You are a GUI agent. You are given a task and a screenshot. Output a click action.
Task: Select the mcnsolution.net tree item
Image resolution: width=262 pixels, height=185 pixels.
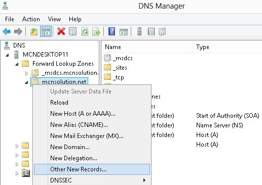coord(64,82)
